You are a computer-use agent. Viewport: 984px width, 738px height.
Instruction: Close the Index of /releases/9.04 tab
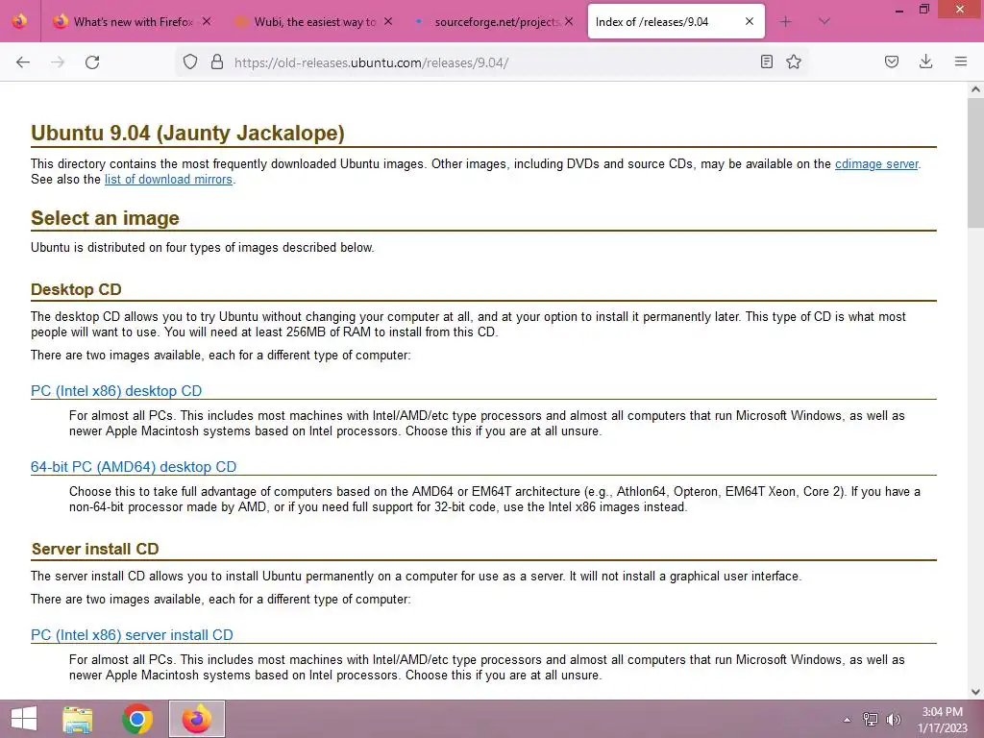point(750,21)
